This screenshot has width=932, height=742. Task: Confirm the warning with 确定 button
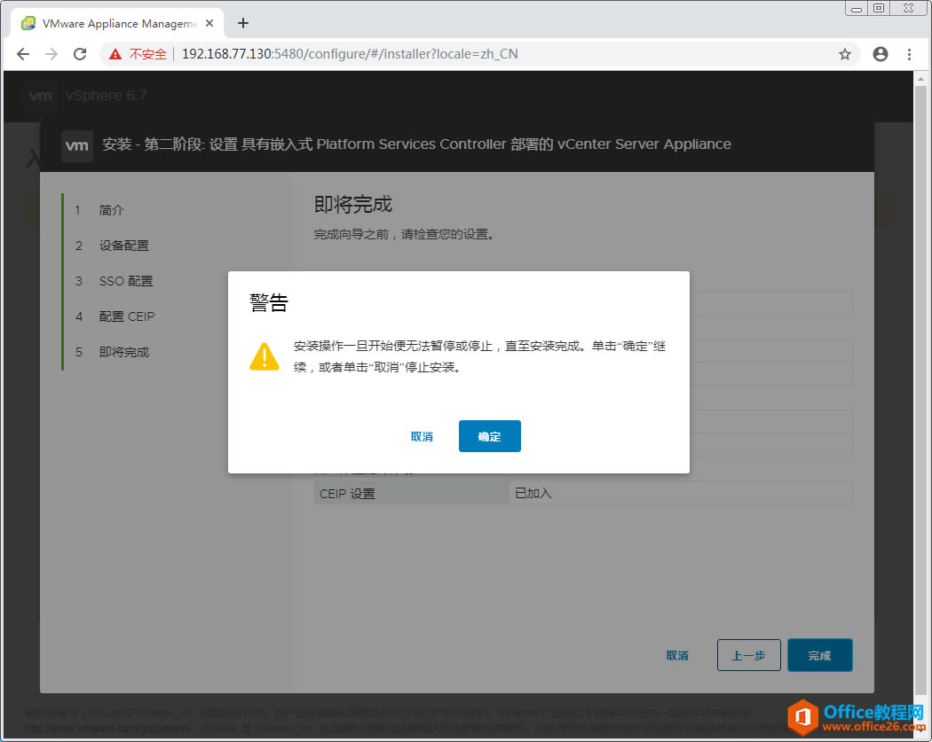point(489,436)
